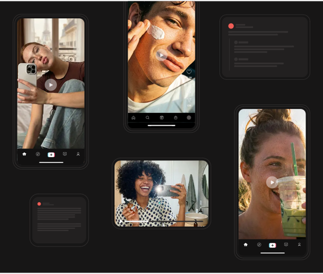Tap the plus create button on Eiffel Tower selfie phone
The height and width of the screenshot is (274, 323).
(x=51, y=154)
